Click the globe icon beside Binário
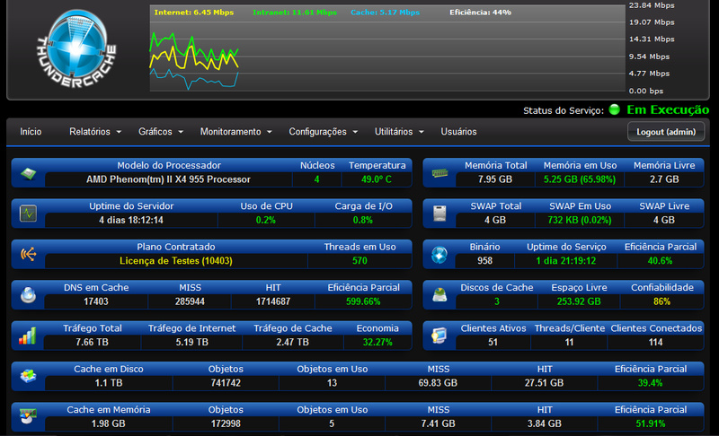Screen dimensions: 719x436 (x=439, y=255)
